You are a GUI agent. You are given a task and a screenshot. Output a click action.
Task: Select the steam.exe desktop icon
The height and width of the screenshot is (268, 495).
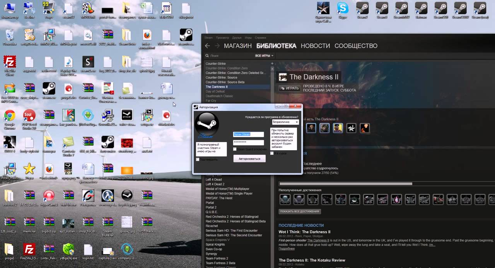coord(49,91)
